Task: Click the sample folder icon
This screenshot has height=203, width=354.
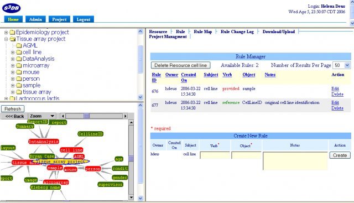Action: [19, 85]
